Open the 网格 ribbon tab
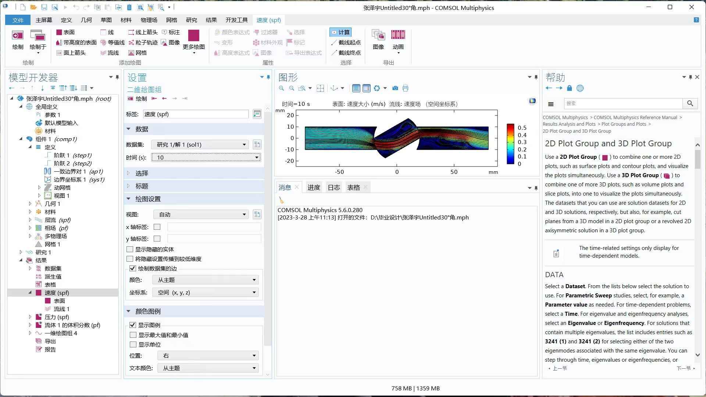The width and height of the screenshot is (706, 397). tap(171, 20)
